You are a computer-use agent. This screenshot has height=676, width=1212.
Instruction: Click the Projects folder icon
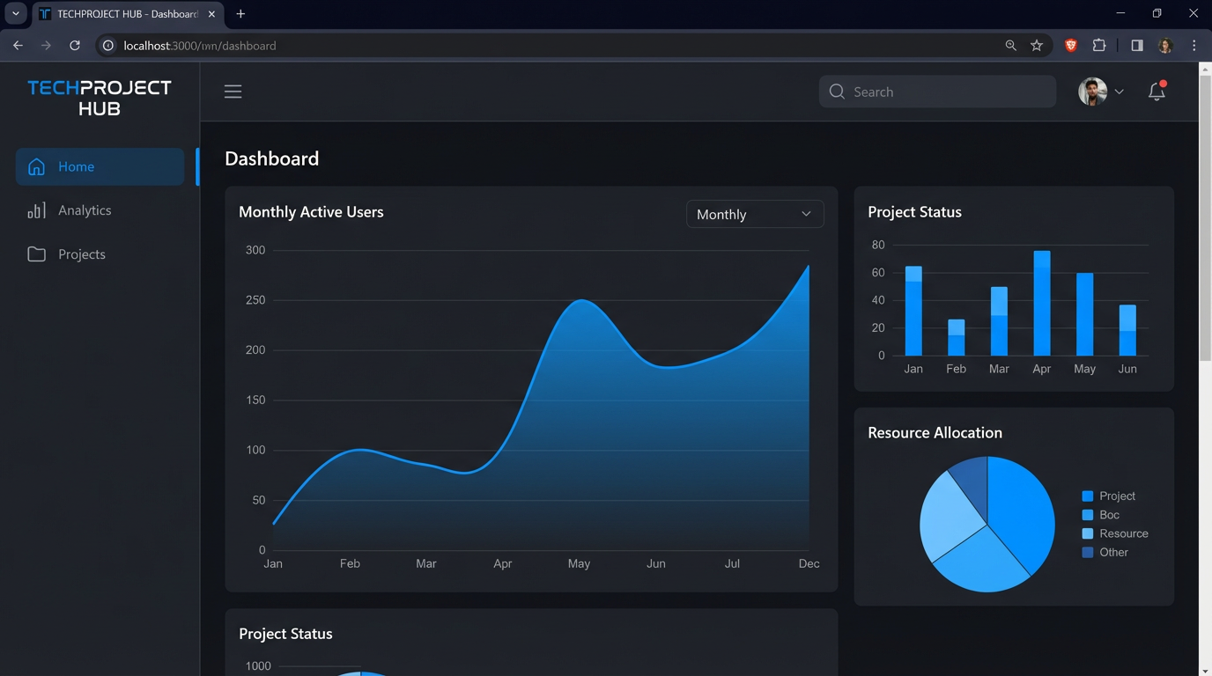click(x=36, y=254)
